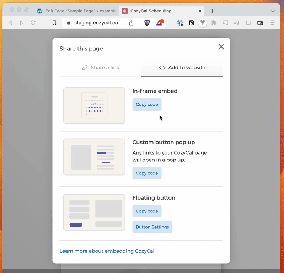Click the Custom button pop up preview thumbnail
The image size is (284, 273).
[94, 157]
